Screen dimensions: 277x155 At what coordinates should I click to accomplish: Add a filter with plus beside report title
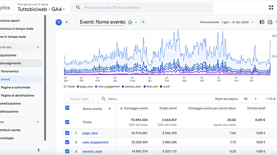coord(143,22)
